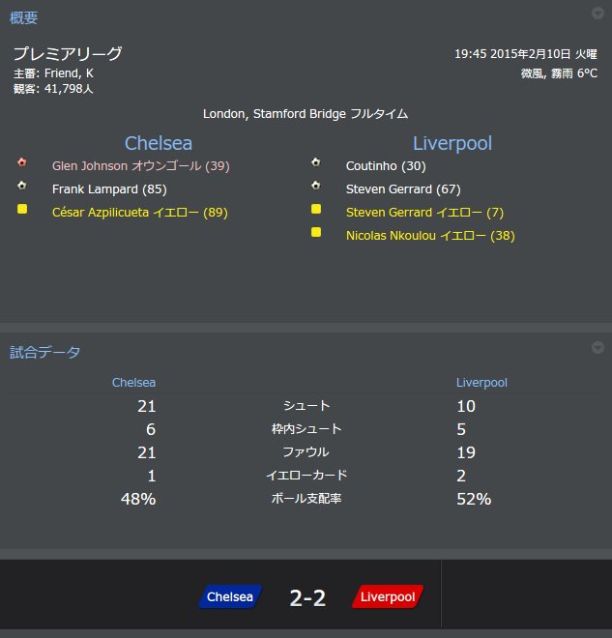Click Chelsea column header in 試合データ
612x638 pixels.
(x=133, y=383)
